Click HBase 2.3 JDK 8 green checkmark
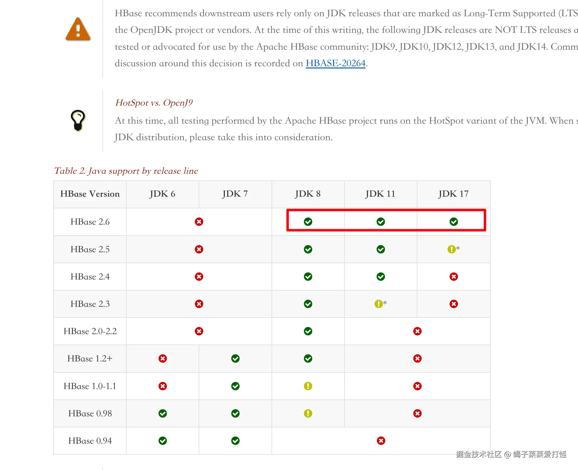 (x=308, y=304)
